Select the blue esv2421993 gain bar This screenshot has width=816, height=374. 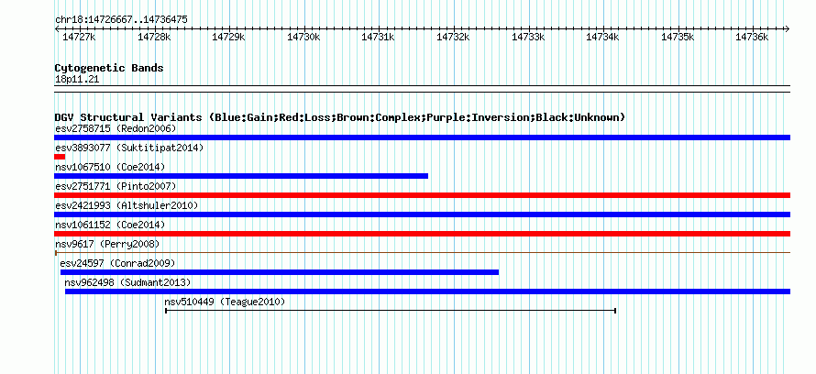tap(422, 214)
